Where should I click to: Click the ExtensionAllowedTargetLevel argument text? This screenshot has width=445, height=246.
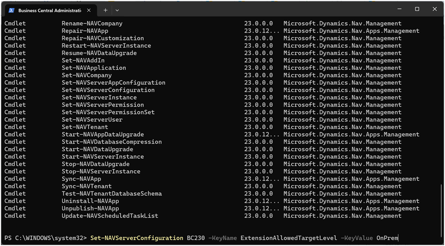pyautogui.click(x=289, y=238)
